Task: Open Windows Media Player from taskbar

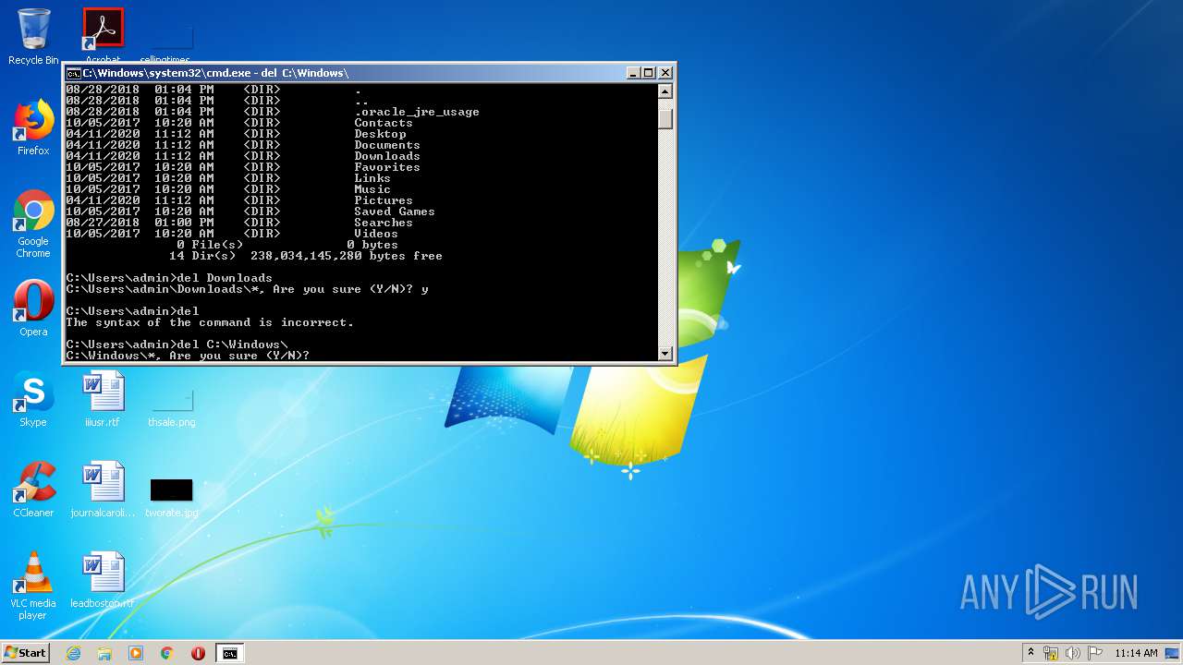Action: pos(136,653)
